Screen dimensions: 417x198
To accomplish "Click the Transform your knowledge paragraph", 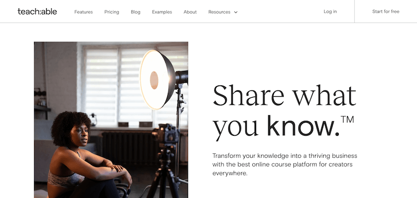I will pos(285,165).
